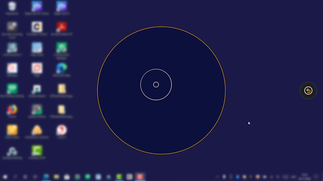Viewport: 323px width, 181px height.
Task: Click the medium white ring outline
Action: click(156, 85)
